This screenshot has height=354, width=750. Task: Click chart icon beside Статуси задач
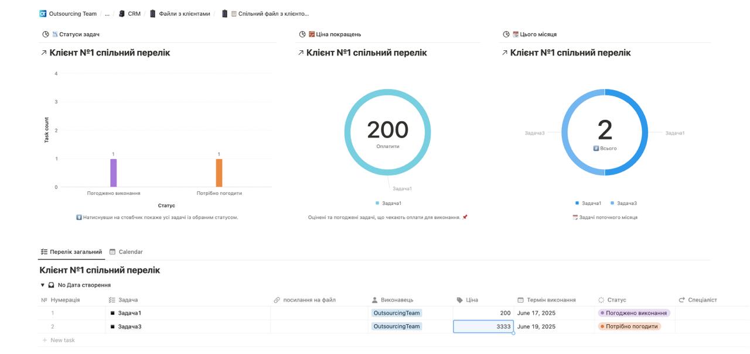(x=46, y=35)
